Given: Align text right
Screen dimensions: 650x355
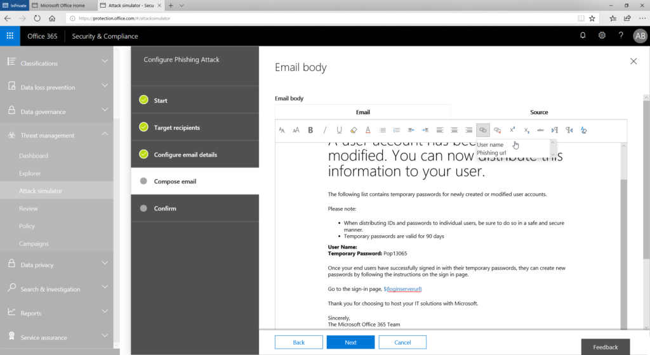Looking at the screenshot, I should point(468,130).
